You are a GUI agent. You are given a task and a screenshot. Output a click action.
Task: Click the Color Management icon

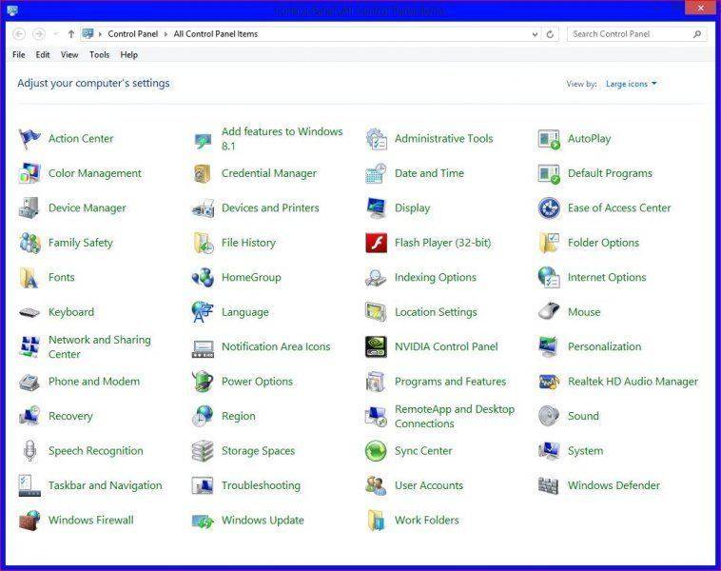[x=29, y=173]
